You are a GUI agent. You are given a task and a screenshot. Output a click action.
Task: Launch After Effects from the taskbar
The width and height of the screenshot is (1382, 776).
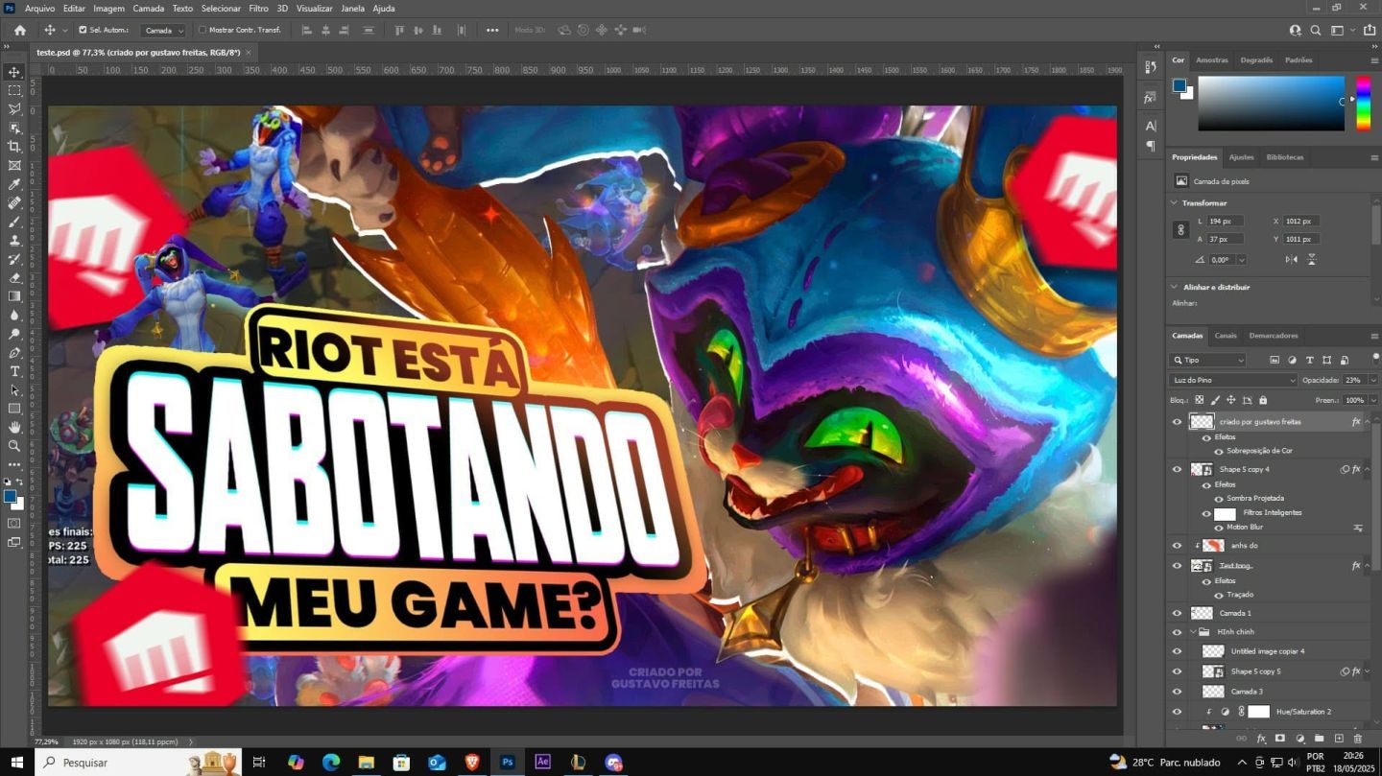click(x=542, y=763)
